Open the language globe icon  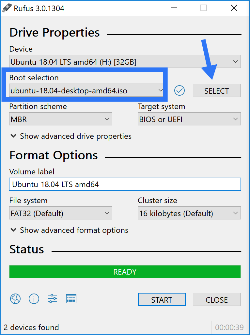pos(15,299)
